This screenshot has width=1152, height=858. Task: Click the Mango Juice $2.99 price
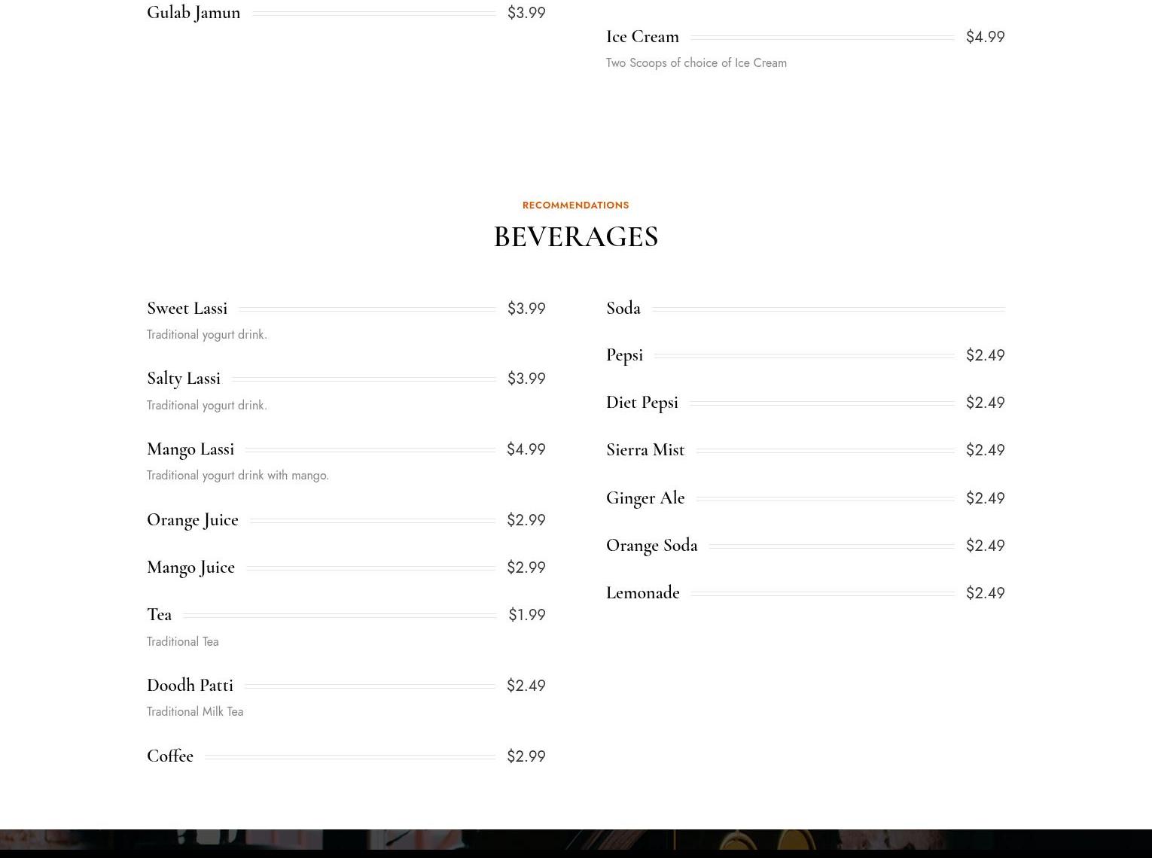click(x=526, y=567)
